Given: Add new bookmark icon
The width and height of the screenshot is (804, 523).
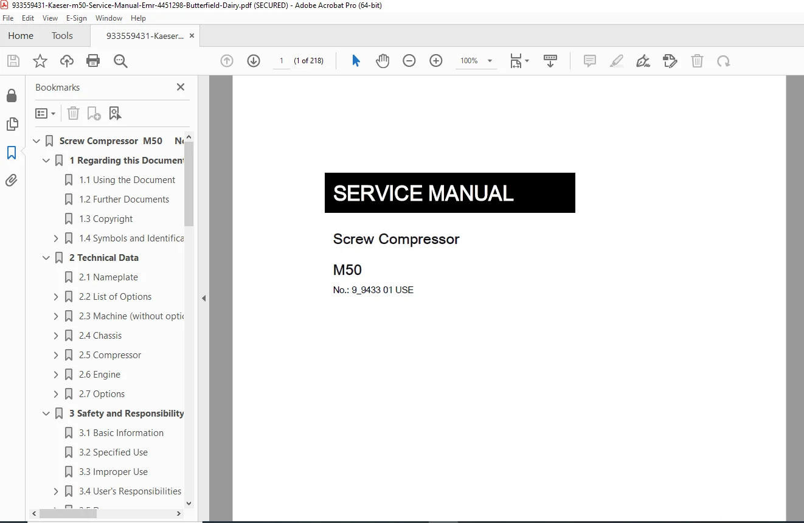Looking at the screenshot, I should click(x=94, y=113).
